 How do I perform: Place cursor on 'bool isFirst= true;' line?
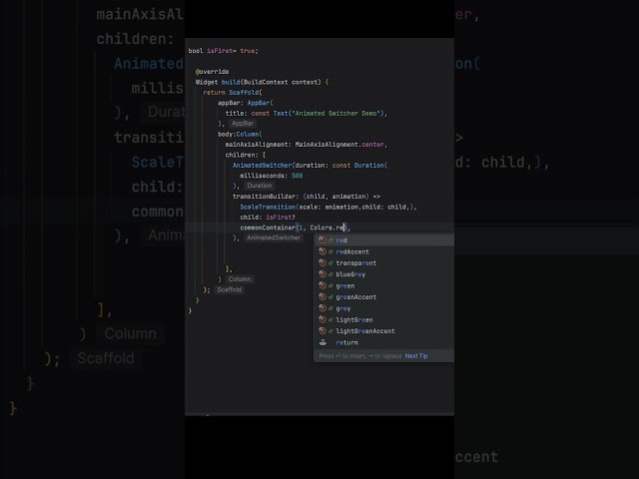click(223, 51)
